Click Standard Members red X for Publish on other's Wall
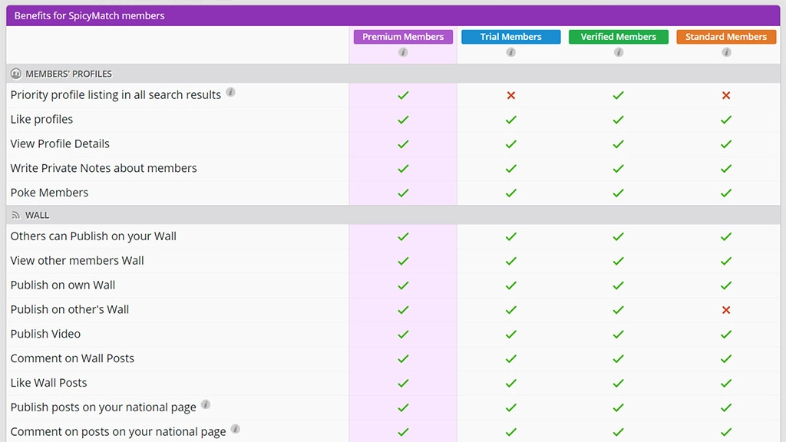 point(725,310)
